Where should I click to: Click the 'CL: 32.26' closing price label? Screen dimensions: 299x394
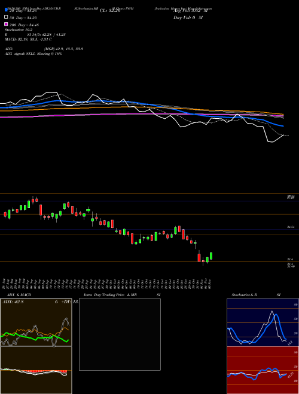110,11
